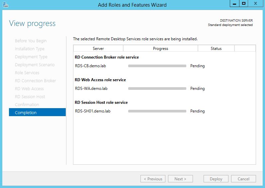Click the wizard icon in title bar
The width and height of the screenshot is (265, 188).
(5, 5)
